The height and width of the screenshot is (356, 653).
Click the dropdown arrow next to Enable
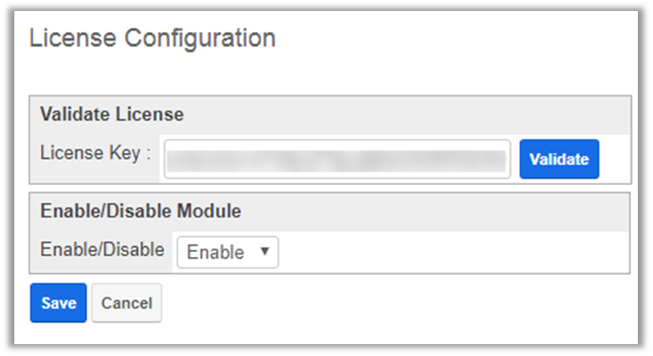click(x=265, y=252)
